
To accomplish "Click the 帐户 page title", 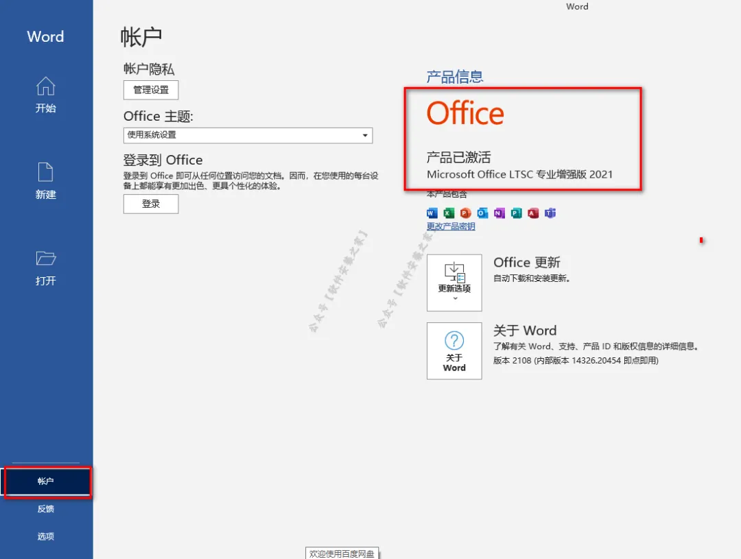I will pyautogui.click(x=141, y=37).
